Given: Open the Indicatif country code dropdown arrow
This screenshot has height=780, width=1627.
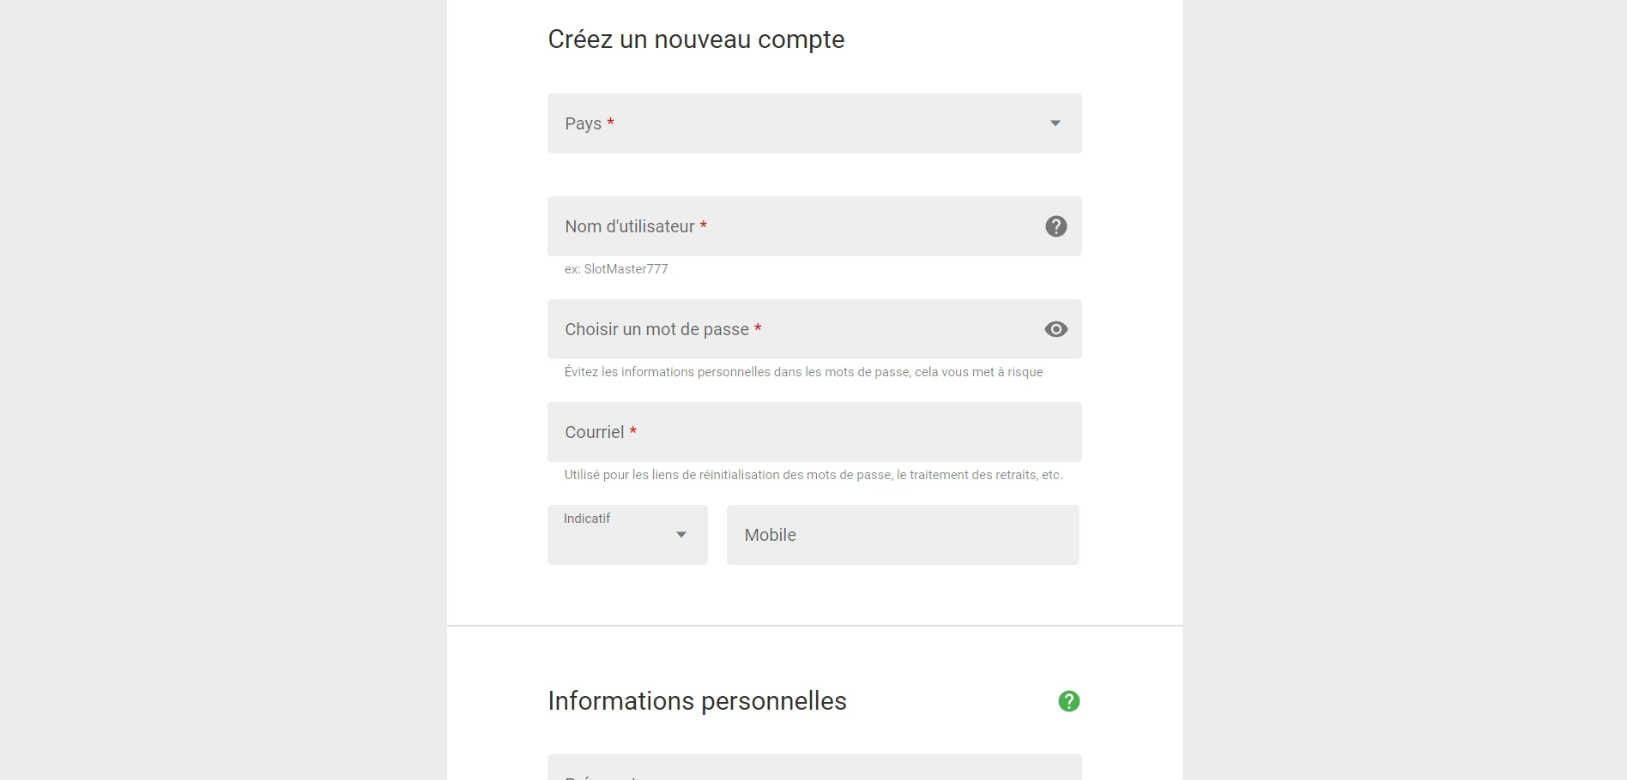Looking at the screenshot, I should 681,535.
